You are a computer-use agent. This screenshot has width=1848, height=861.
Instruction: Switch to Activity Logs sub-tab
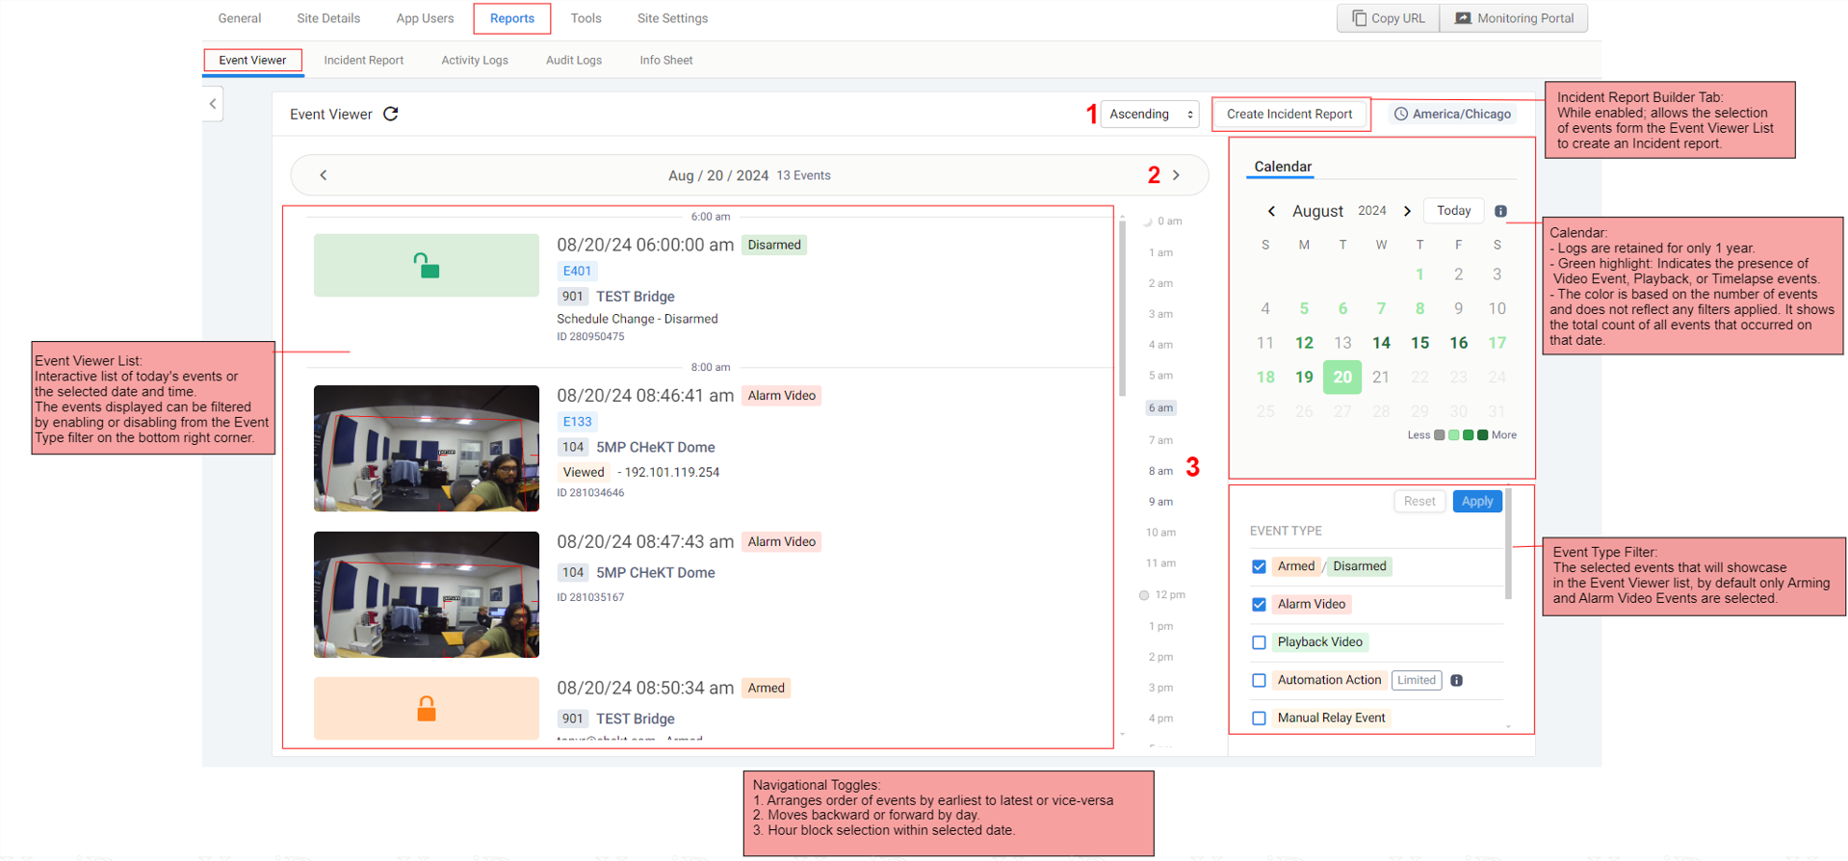(x=475, y=60)
